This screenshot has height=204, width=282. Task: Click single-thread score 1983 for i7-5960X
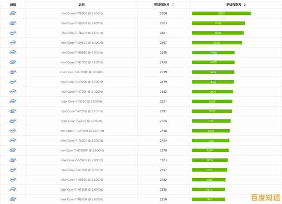click(163, 160)
